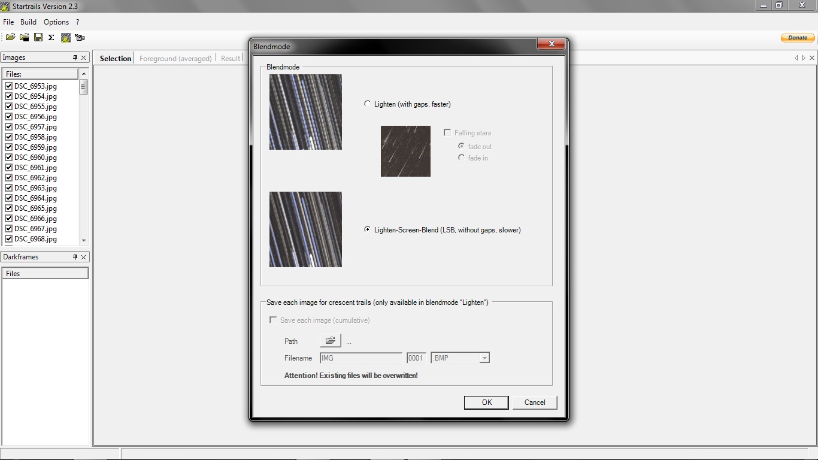Click the 0001 counter field
This screenshot has height=460, width=818.
(416, 358)
